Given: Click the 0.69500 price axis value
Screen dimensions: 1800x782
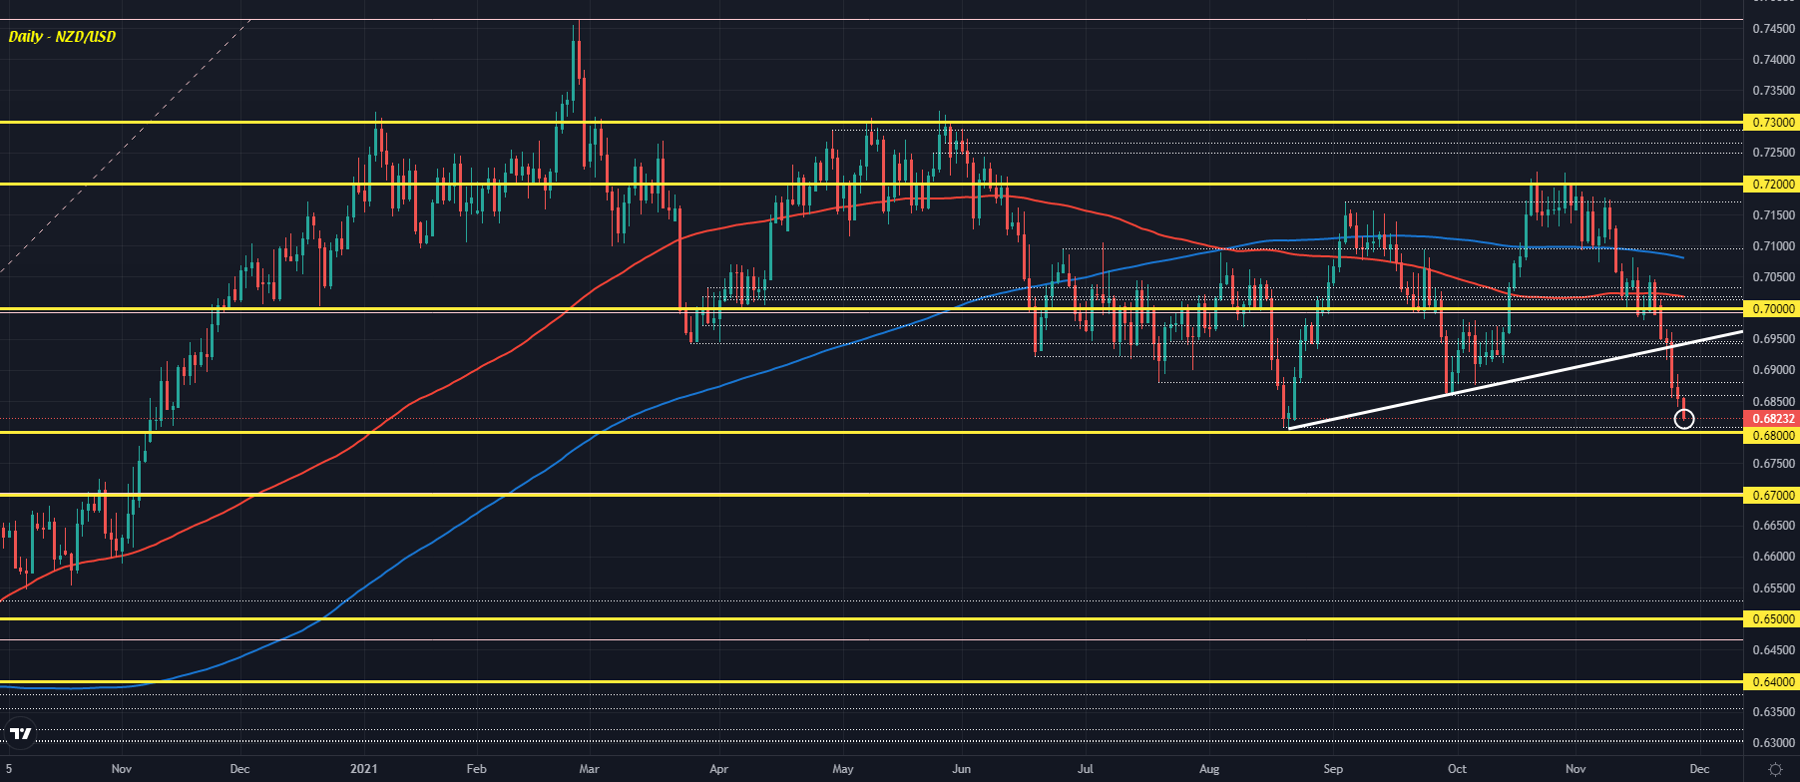Looking at the screenshot, I should click(1773, 339).
